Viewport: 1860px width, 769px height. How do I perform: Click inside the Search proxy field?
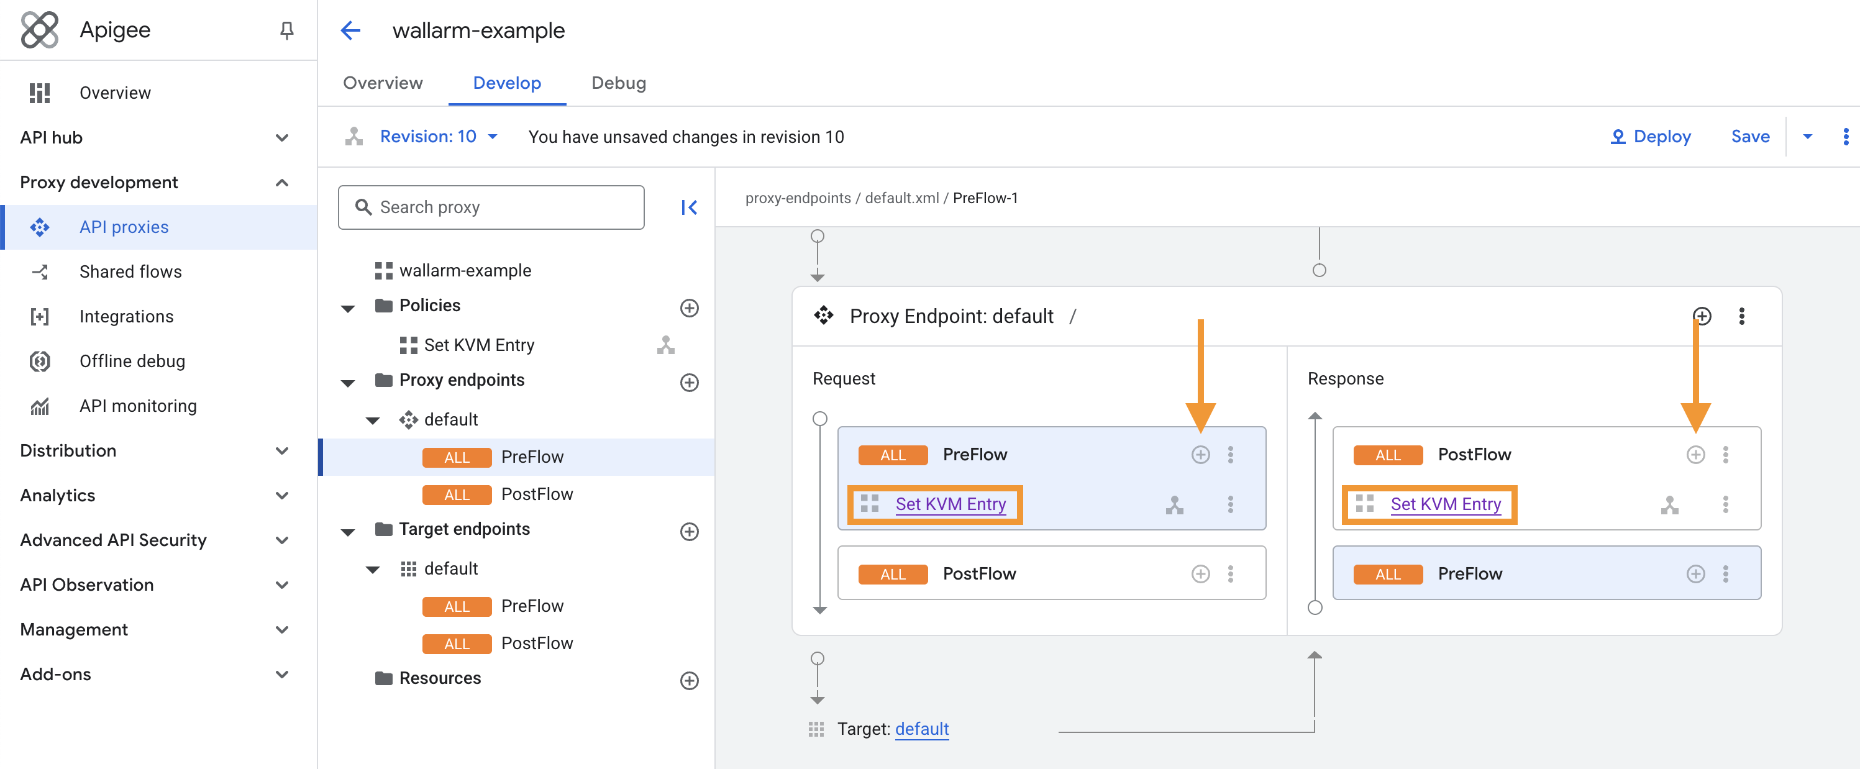pos(491,207)
